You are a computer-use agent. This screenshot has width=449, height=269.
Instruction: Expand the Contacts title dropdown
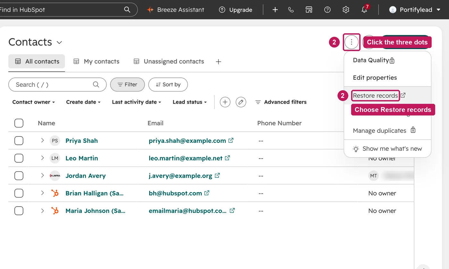coord(59,42)
